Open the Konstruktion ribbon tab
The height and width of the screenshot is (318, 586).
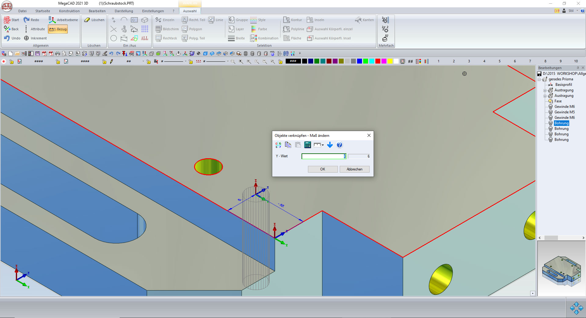[69, 11]
